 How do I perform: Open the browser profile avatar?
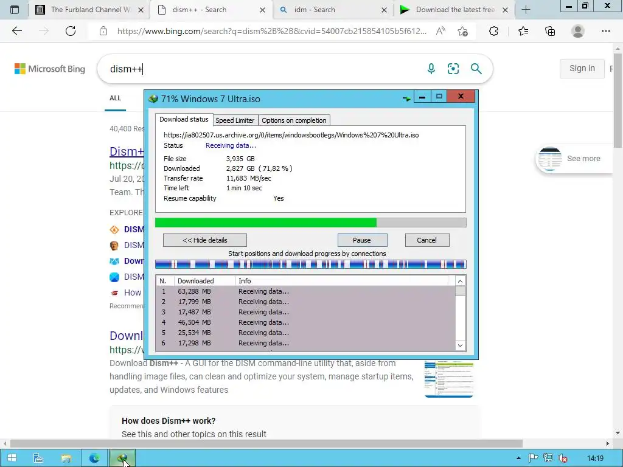tap(577, 31)
